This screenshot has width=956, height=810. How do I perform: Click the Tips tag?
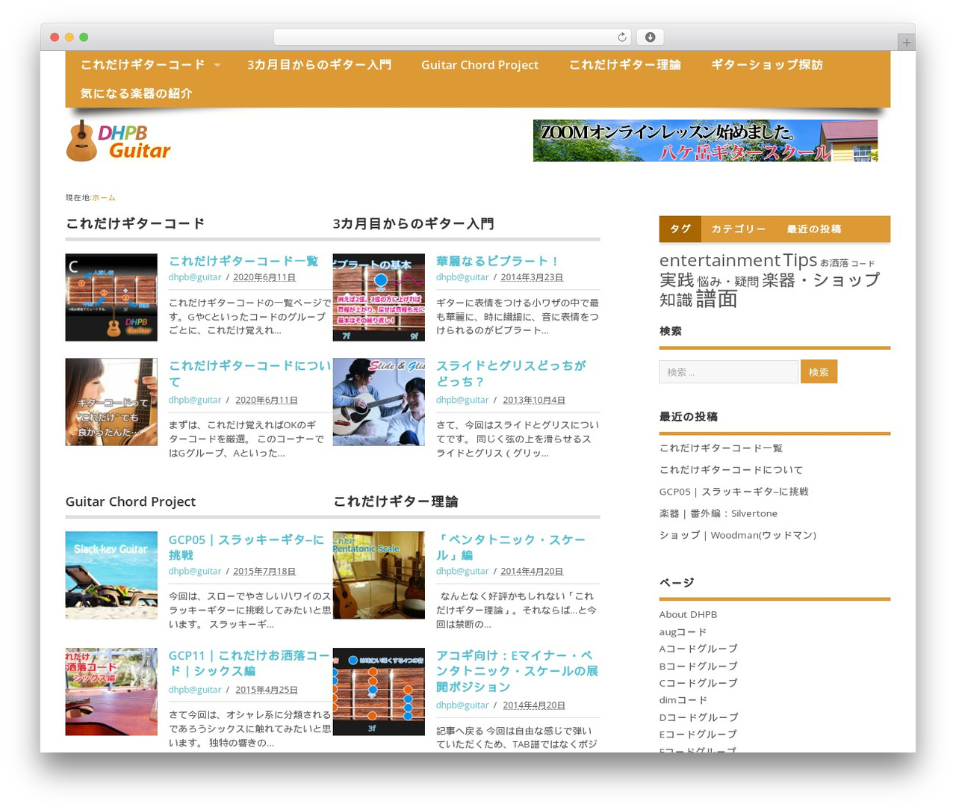click(x=800, y=260)
